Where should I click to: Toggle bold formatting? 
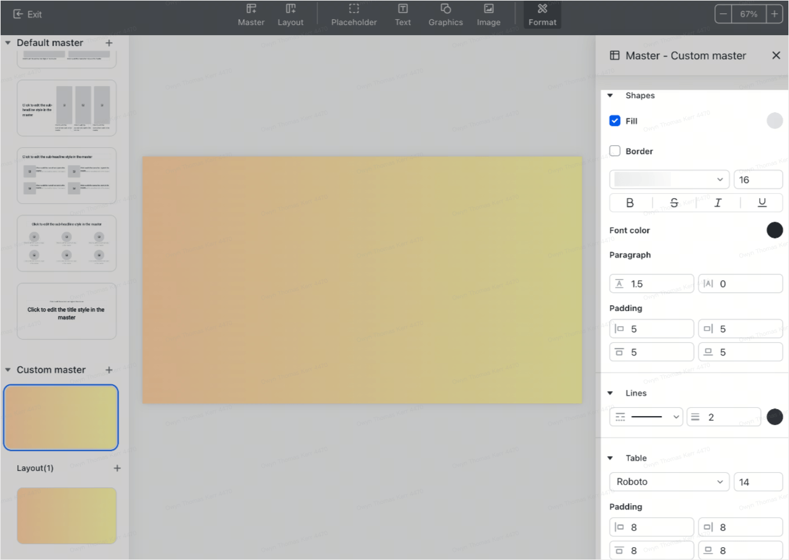pos(630,203)
